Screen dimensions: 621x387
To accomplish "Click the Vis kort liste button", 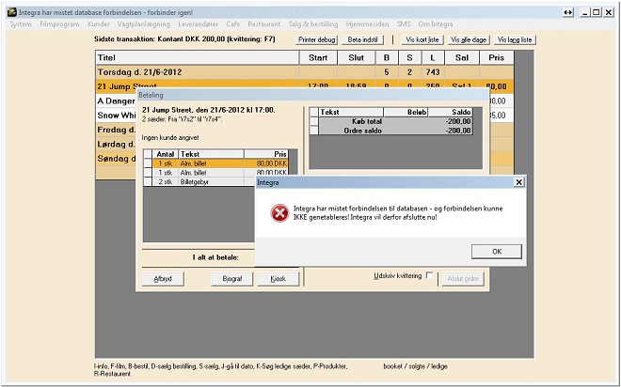I will point(422,39).
